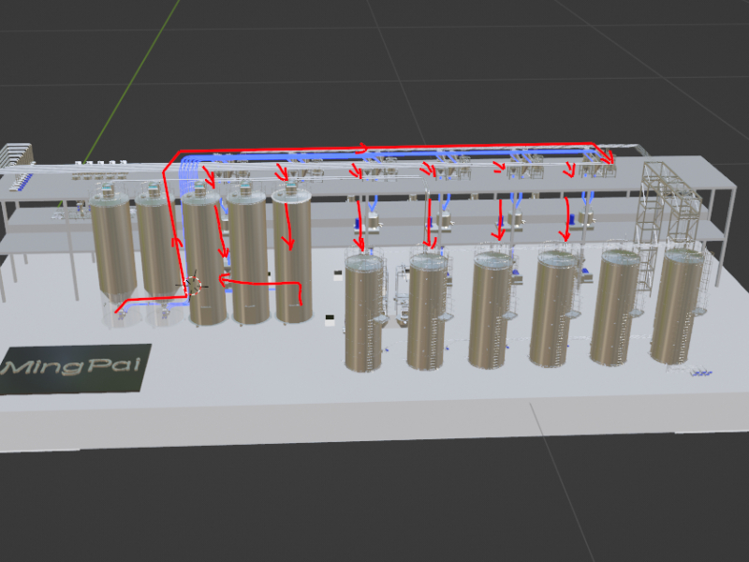Image resolution: width=749 pixels, height=562 pixels.
Task: Select the leftmost tank in the six-tank front row
Action: pyautogui.click(x=364, y=311)
